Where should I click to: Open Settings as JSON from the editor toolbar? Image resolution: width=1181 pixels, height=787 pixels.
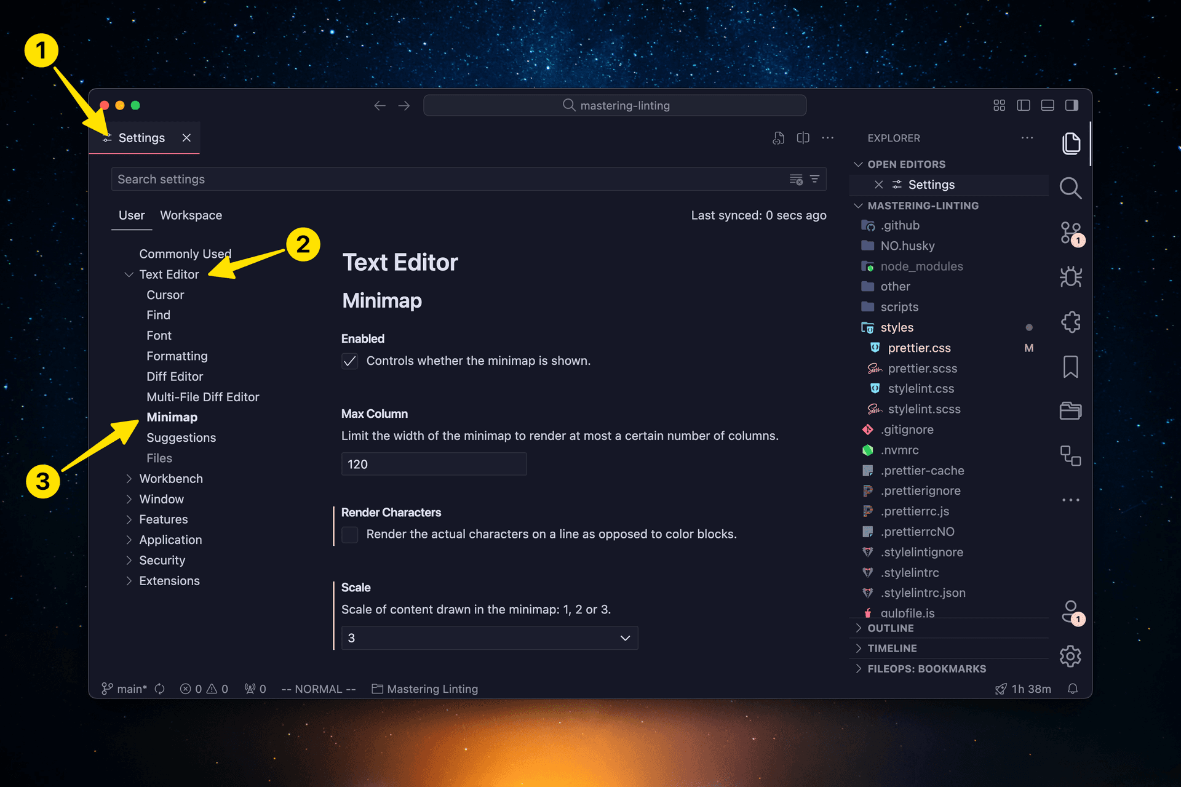click(x=778, y=138)
